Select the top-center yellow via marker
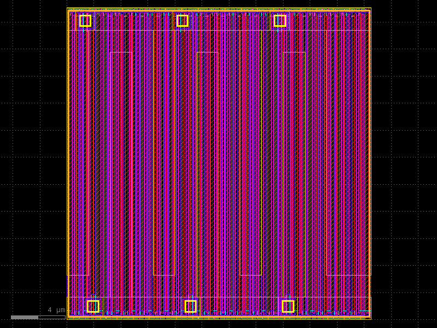 point(182,20)
